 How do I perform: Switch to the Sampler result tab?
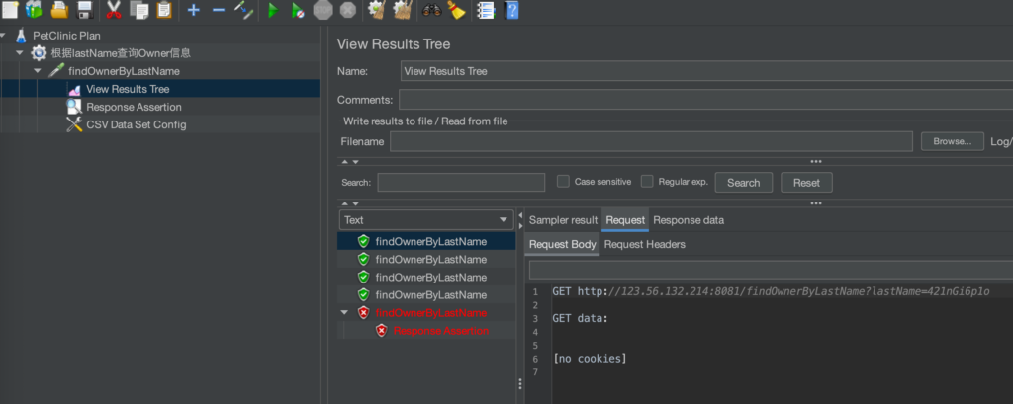pyautogui.click(x=563, y=220)
